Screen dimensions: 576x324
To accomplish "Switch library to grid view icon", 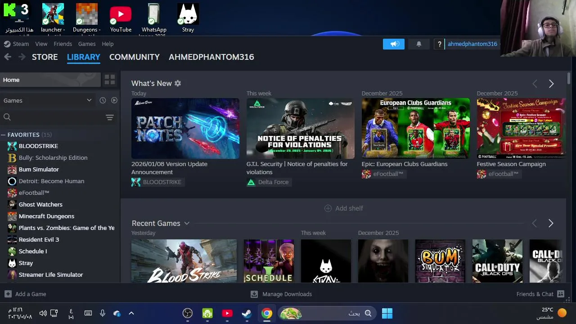I will pos(110,80).
